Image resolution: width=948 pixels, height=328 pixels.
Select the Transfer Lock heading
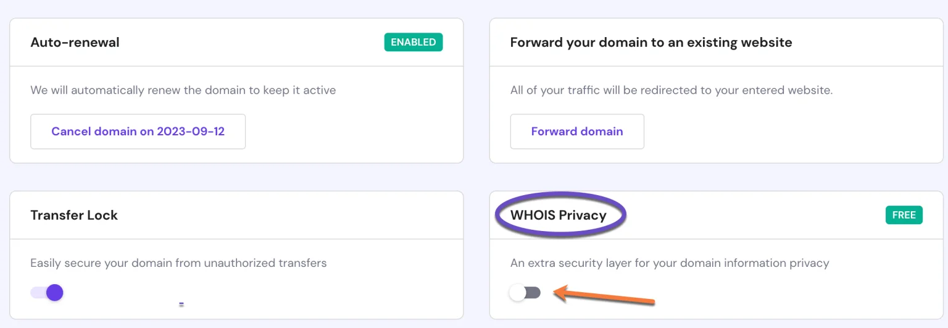tap(74, 215)
